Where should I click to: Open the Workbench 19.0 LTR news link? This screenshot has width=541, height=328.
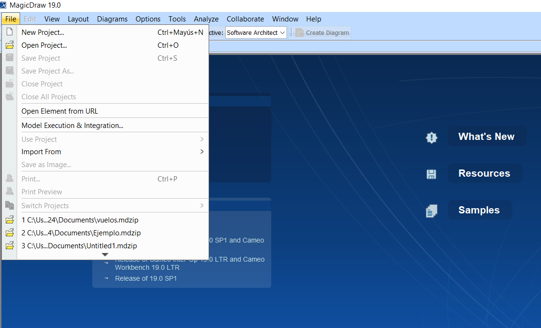190,263
